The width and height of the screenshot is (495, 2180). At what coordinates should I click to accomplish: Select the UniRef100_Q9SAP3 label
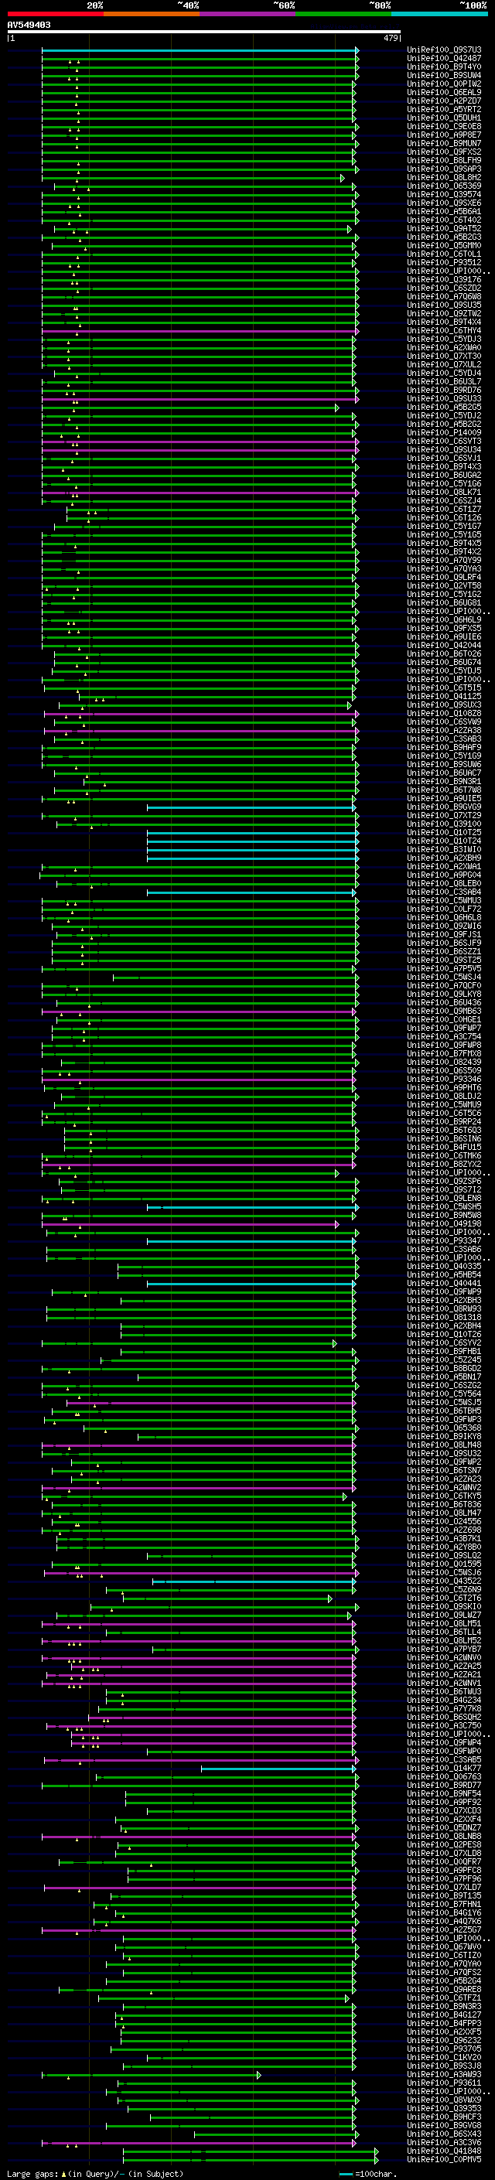[x=444, y=169]
